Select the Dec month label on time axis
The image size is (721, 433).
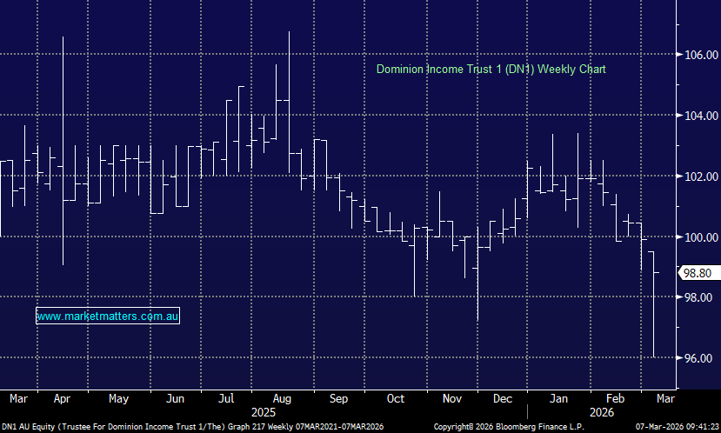tap(501, 398)
